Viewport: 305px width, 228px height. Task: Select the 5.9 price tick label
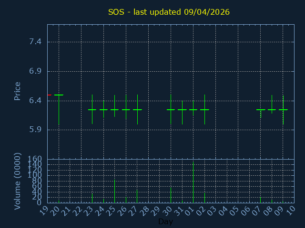click(35, 130)
